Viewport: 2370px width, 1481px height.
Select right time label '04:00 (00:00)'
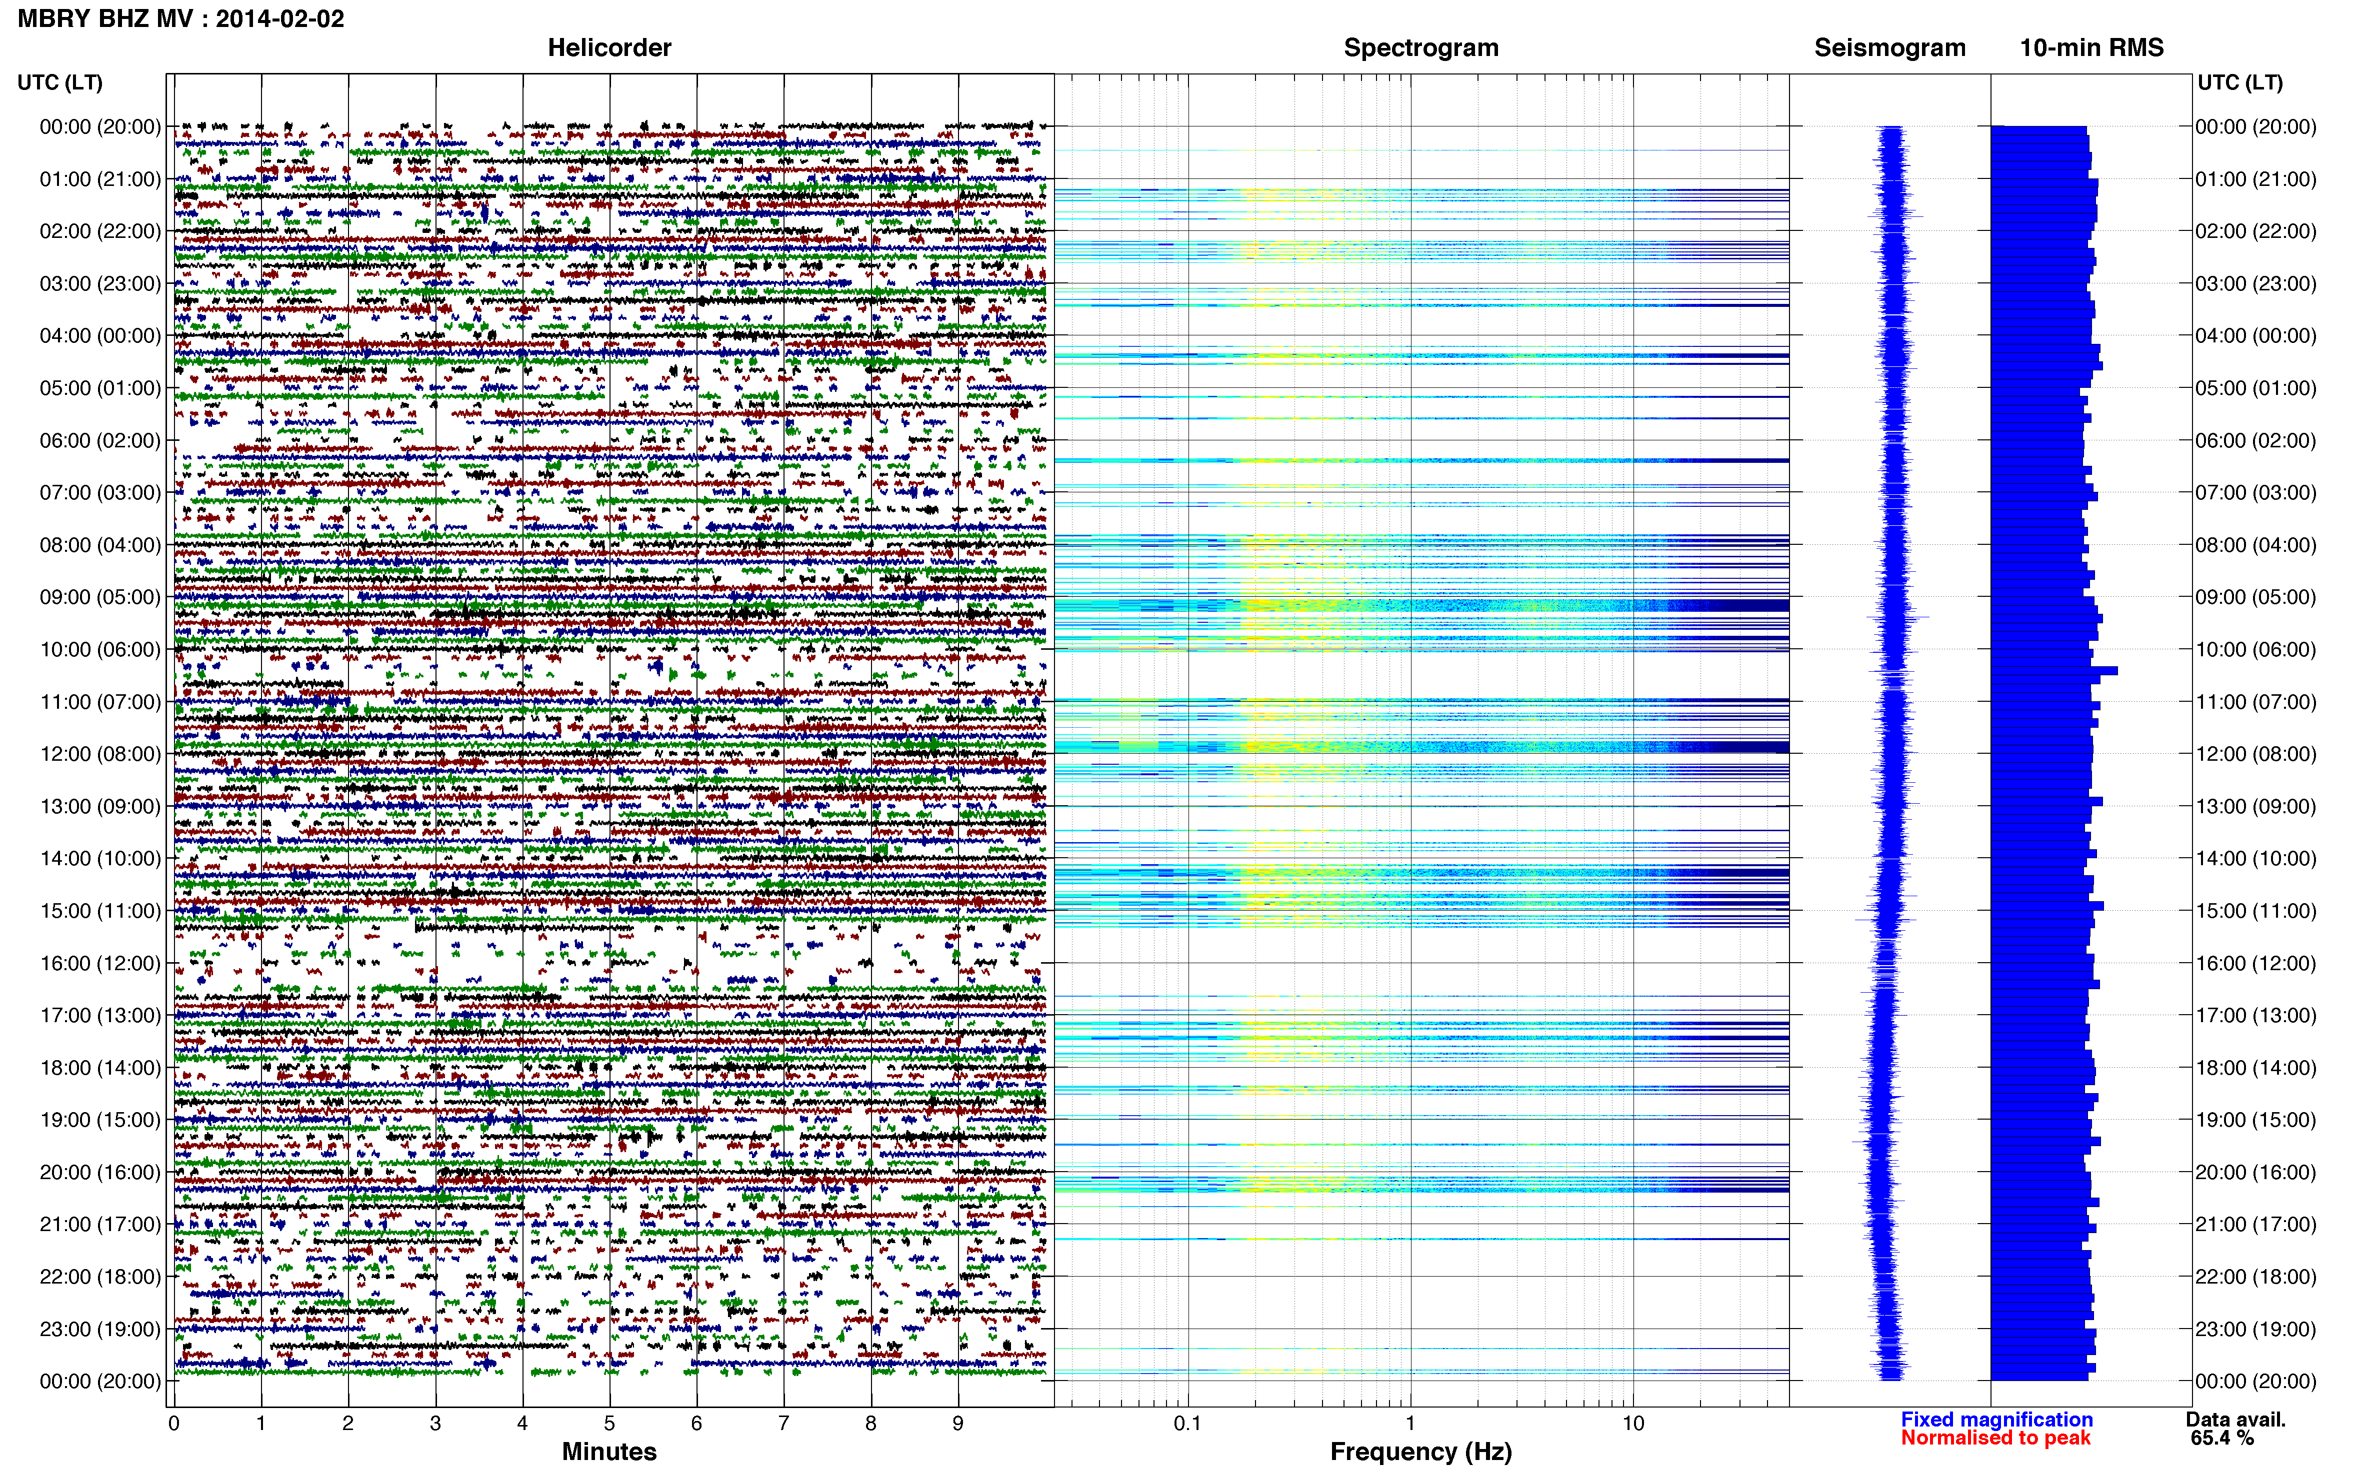[2256, 336]
